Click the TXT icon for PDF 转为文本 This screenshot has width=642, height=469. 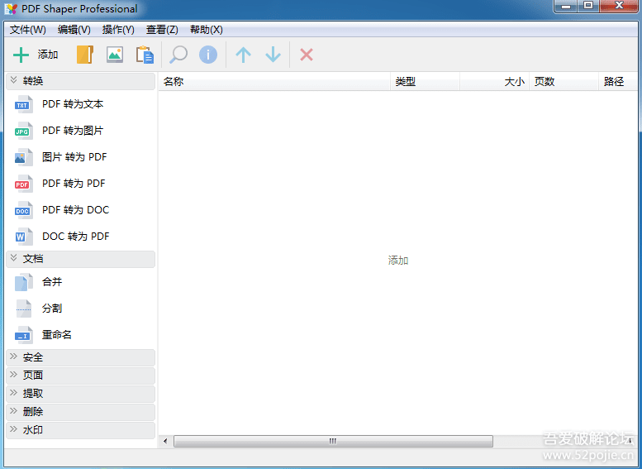pos(23,104)
